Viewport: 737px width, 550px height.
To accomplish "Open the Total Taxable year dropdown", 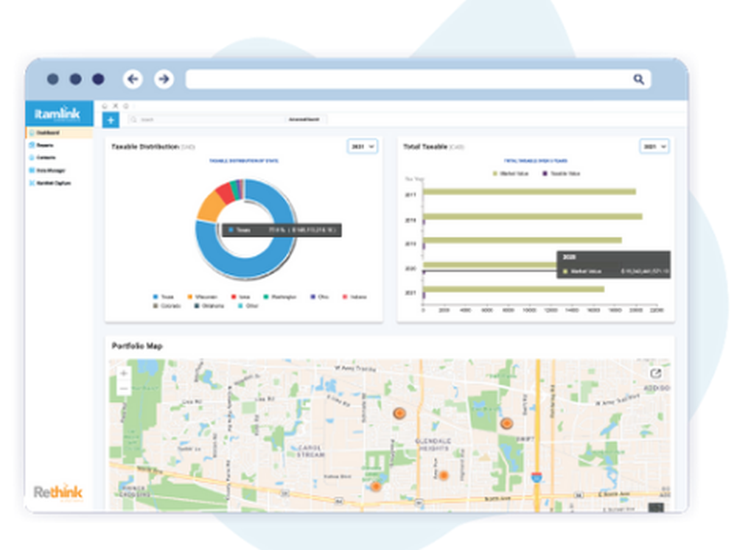I will [654, 147].
